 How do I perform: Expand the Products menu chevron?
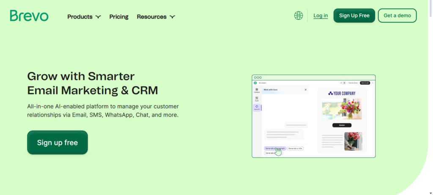[x=98, y=17]
